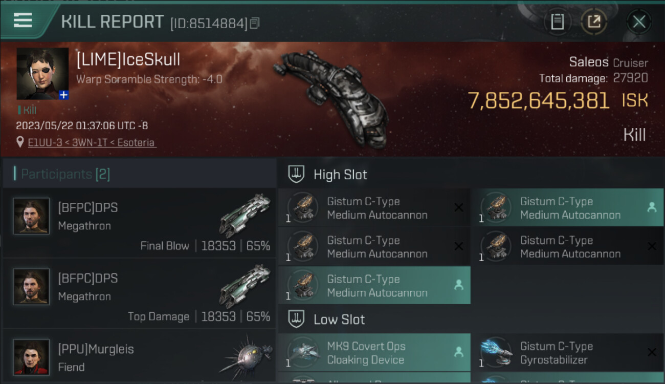Click the Saleos cruiser ship image
The image size is (665, 384).
pyautogui.click(x=329, y=97)
